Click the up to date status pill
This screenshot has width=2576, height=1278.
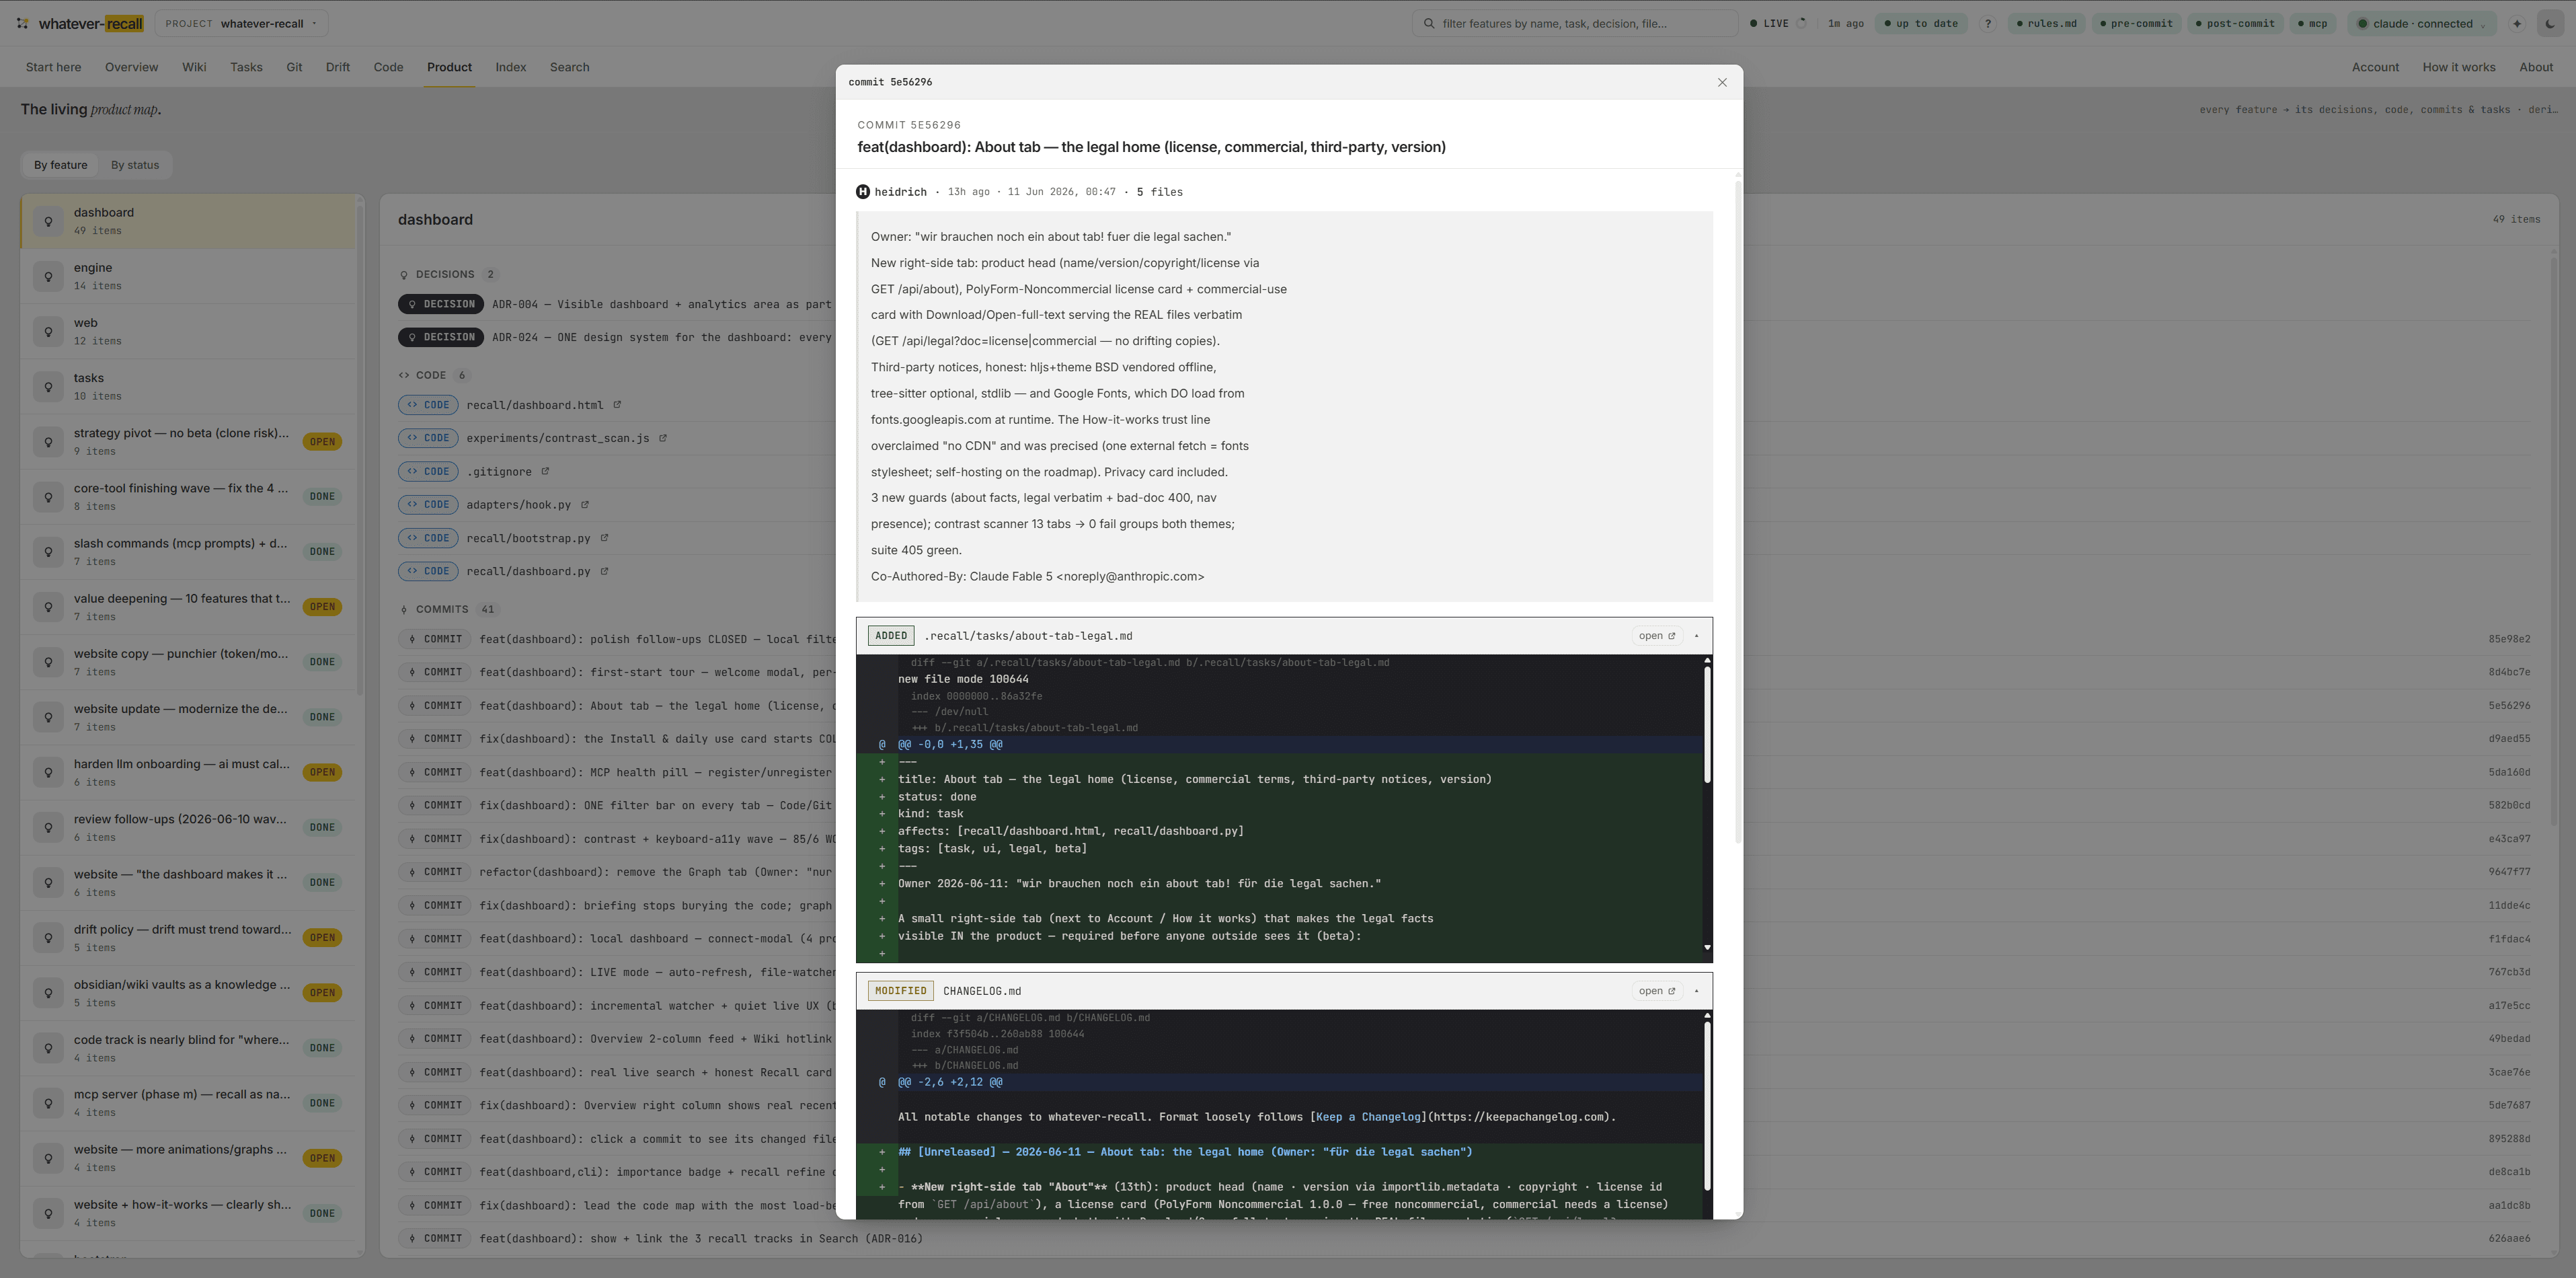[x=1921, y=24]
